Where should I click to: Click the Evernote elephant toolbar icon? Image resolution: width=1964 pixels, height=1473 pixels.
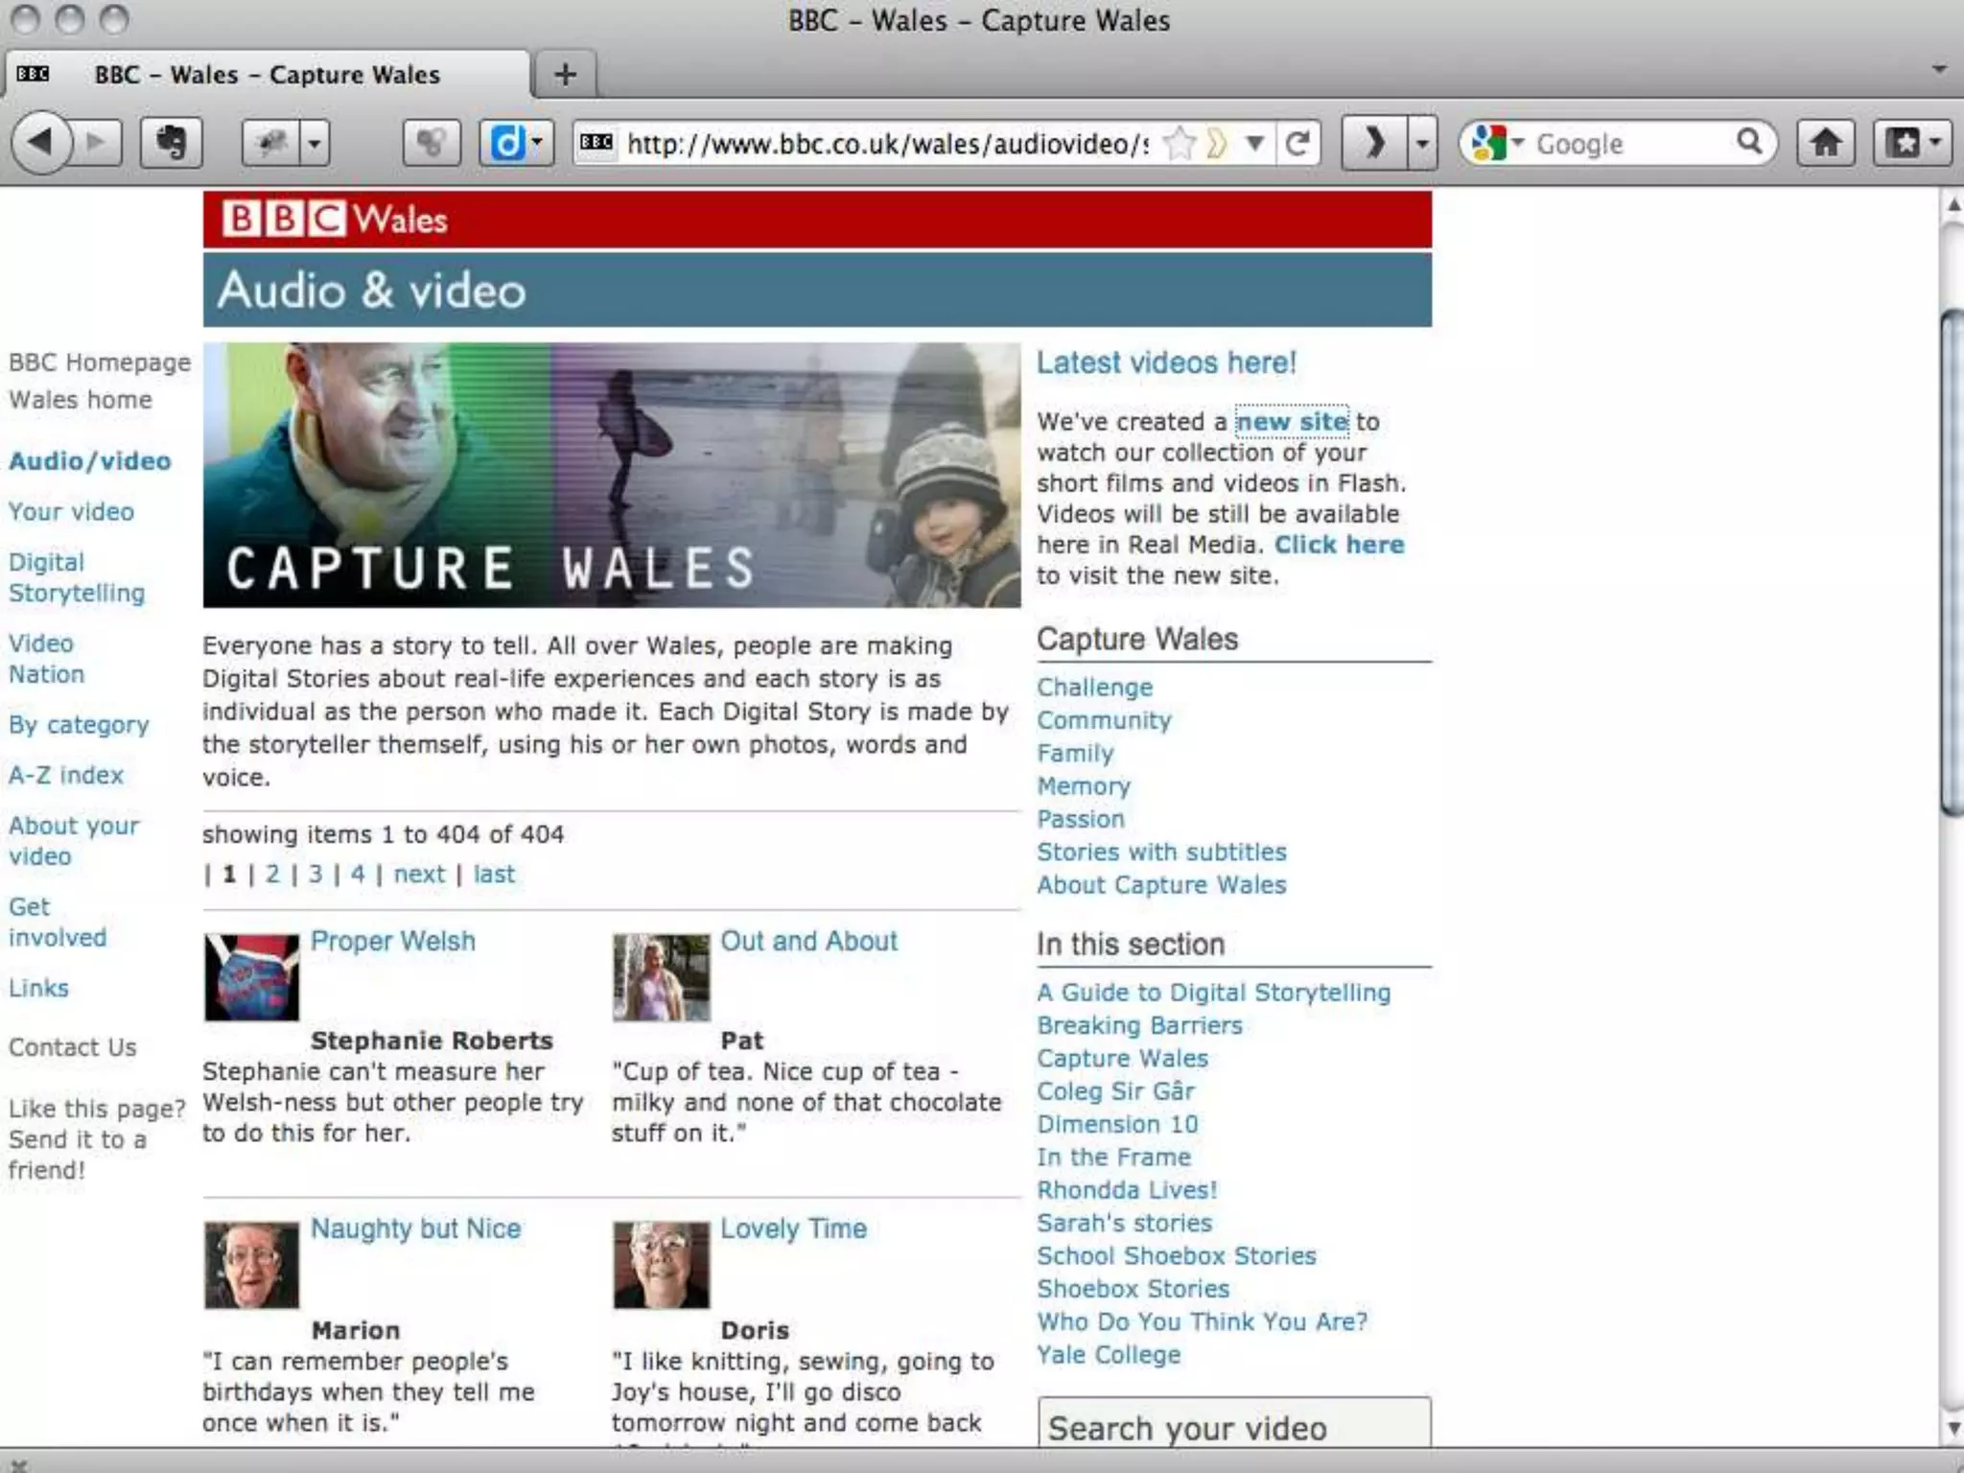coord(171,143)
